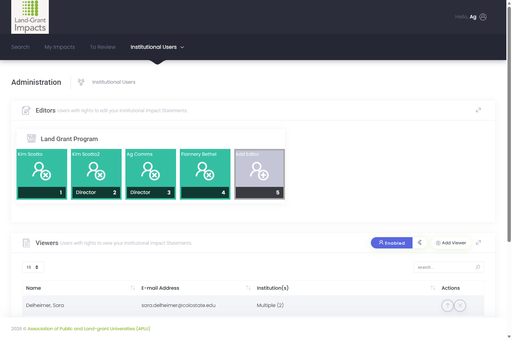Sort the table by Institution(s) column
512x340 pixels.
pos(345,288)
